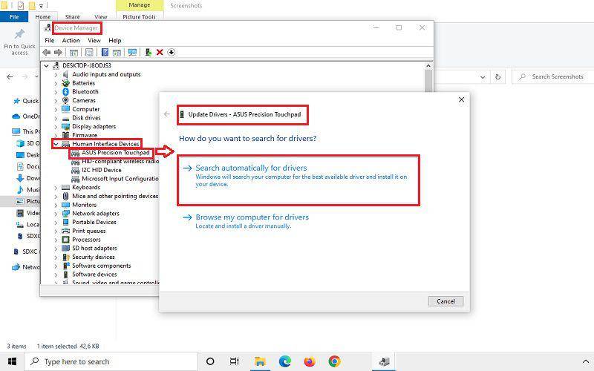Select SD host adapters category
The height and width of the screenshot is (371, 594).
94,249
